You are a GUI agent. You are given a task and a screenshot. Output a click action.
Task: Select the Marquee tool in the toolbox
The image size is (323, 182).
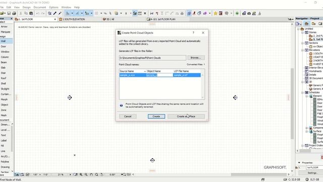(6, 32)
